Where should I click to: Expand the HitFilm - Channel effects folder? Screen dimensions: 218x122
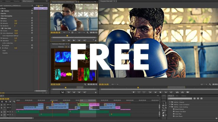coord(170,102)
